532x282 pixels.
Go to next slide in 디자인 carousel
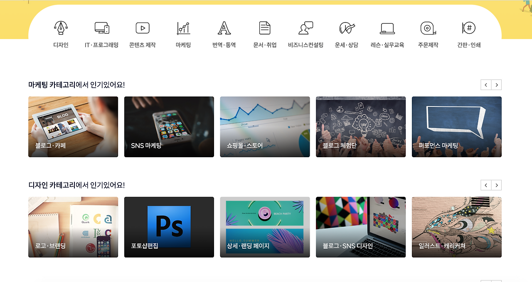click(x=496, y=185)
